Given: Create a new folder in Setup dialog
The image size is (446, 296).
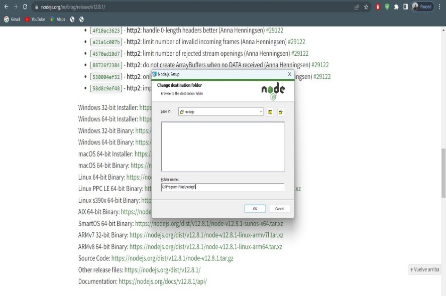Looking at the screenshot, I should point(281,112).
